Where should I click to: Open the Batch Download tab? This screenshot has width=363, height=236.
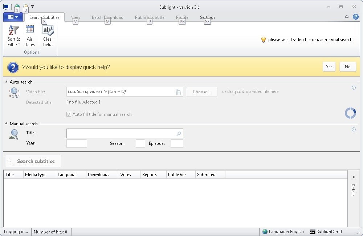pos(107,17)
